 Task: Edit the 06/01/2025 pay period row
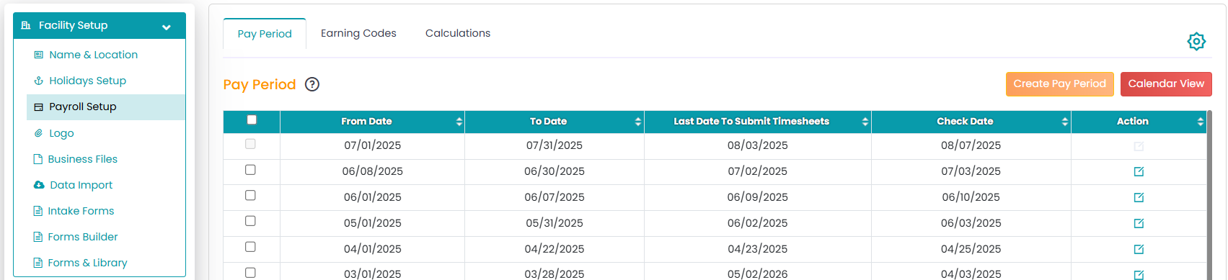pyautogui.click(x=1139, y=197)
